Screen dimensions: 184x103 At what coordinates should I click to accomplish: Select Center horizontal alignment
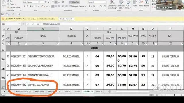56,6
